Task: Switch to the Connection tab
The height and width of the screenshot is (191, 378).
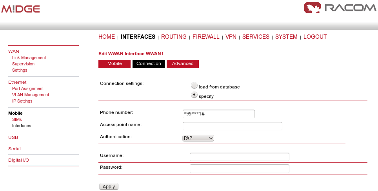Action: 149,64
